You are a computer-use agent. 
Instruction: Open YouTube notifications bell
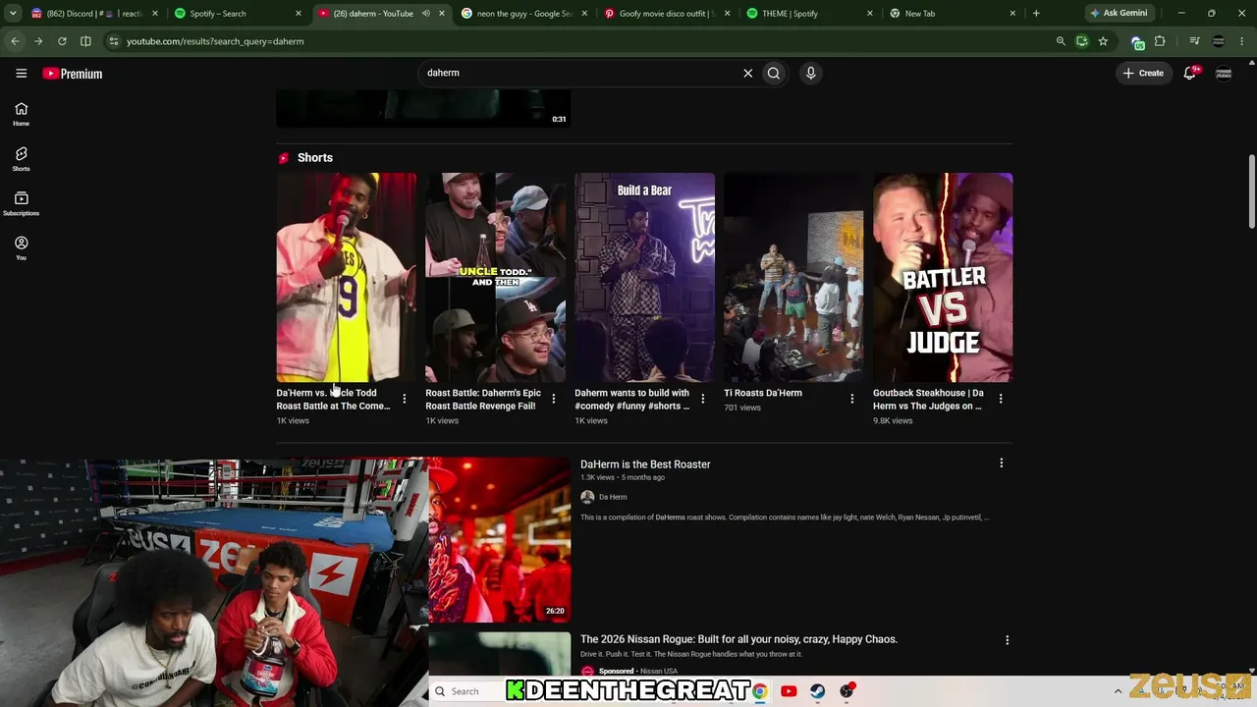(x=1190, y=73)
